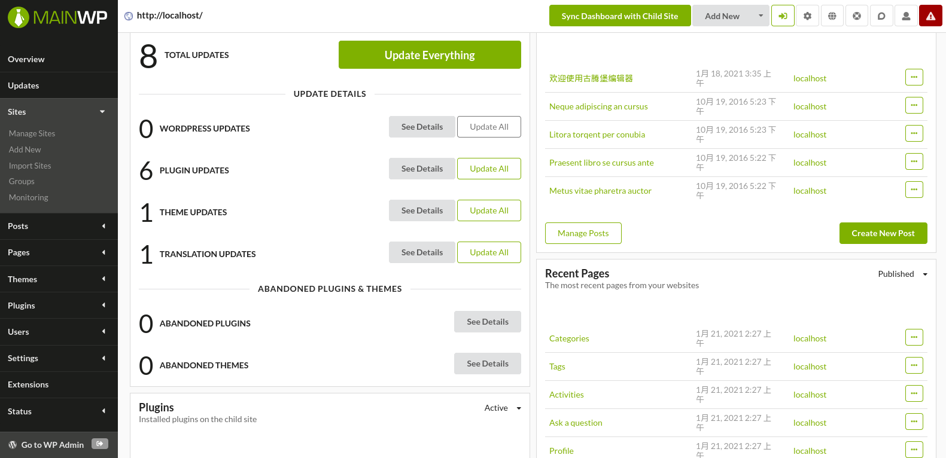Open actions menu for Neque adipiscing post
The width and height of the screenshot is (946, 458).
pyautogui.click(x=914, y=105)
